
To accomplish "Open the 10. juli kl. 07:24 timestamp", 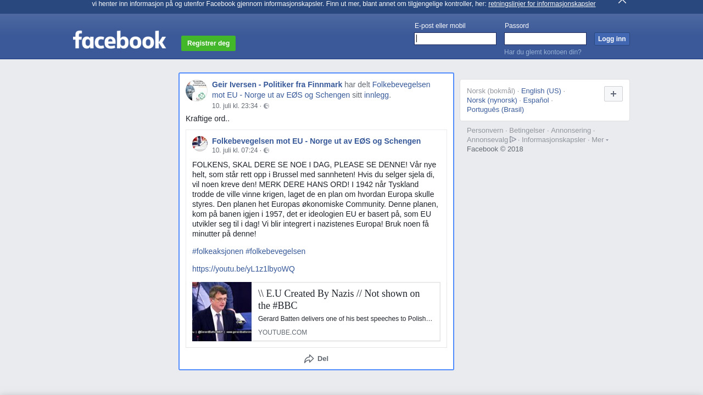I will (x=235, y=150).
